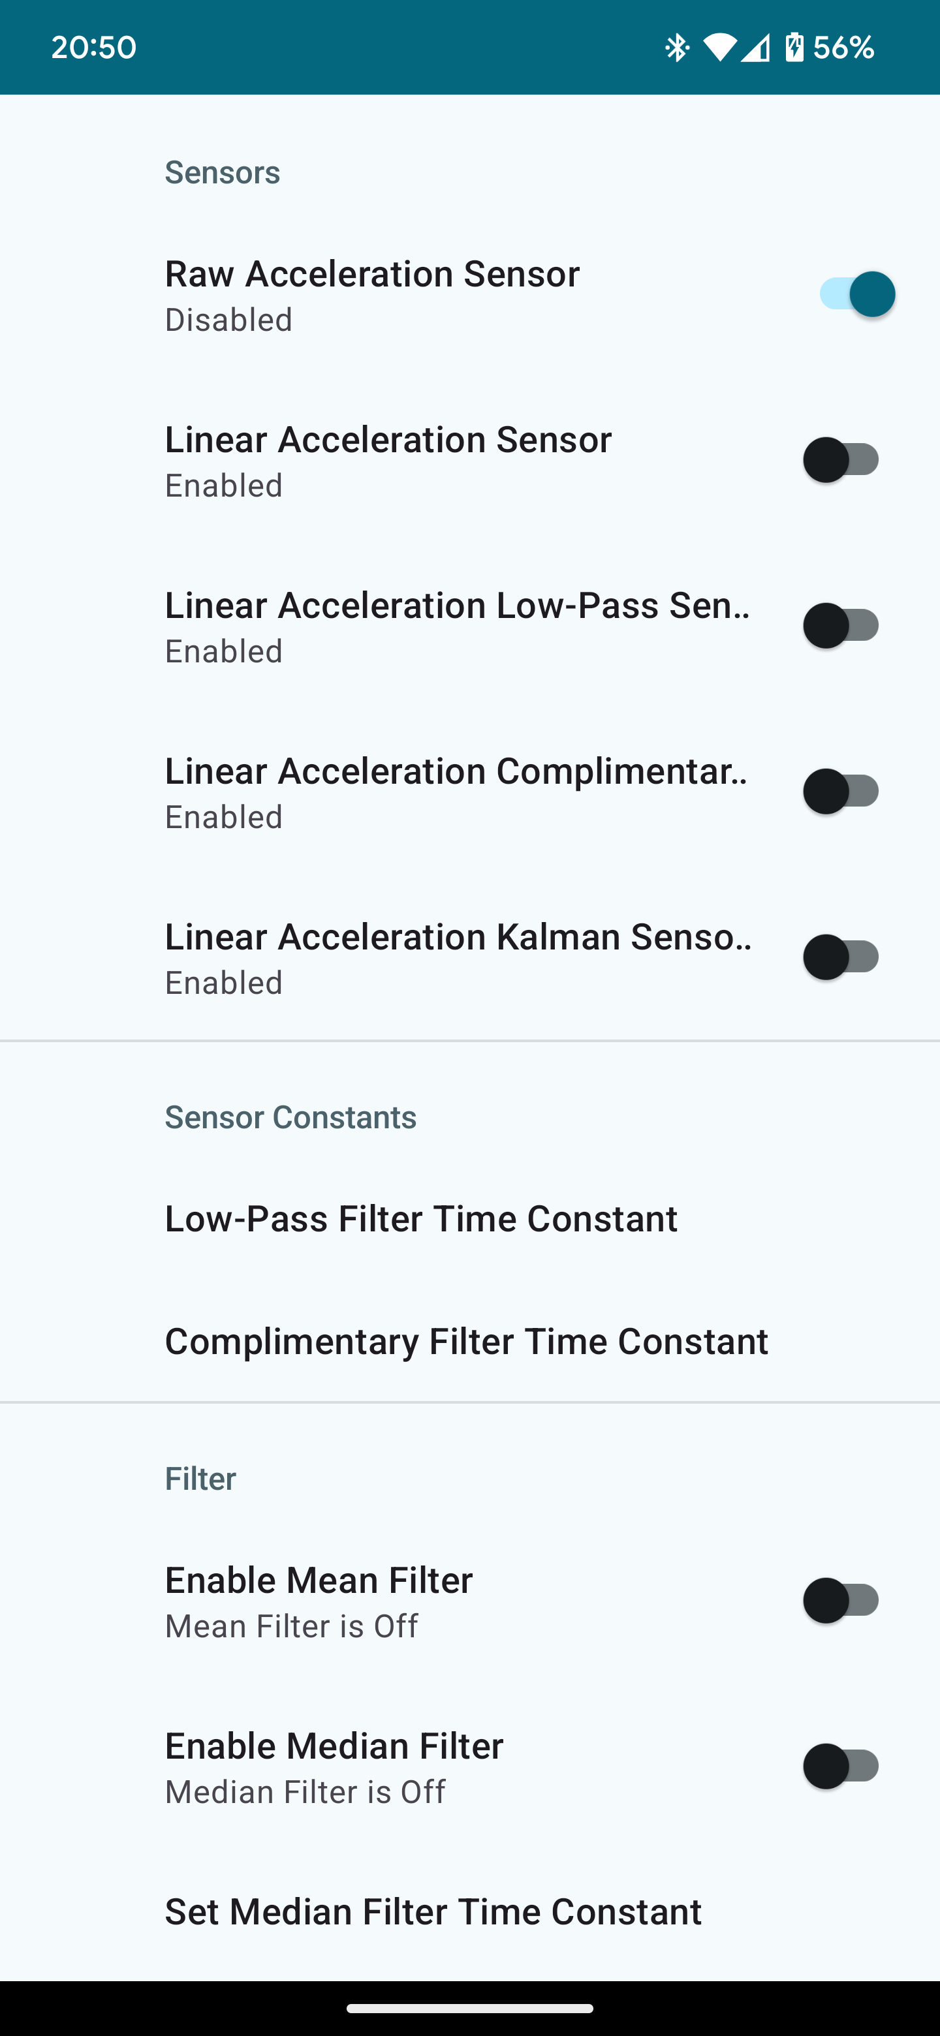940x2036 pixels.
Task: Toggle Linear Acceleration Low-Pass Sensor switch
Action: pyautogui.click(x=841, y=626)
